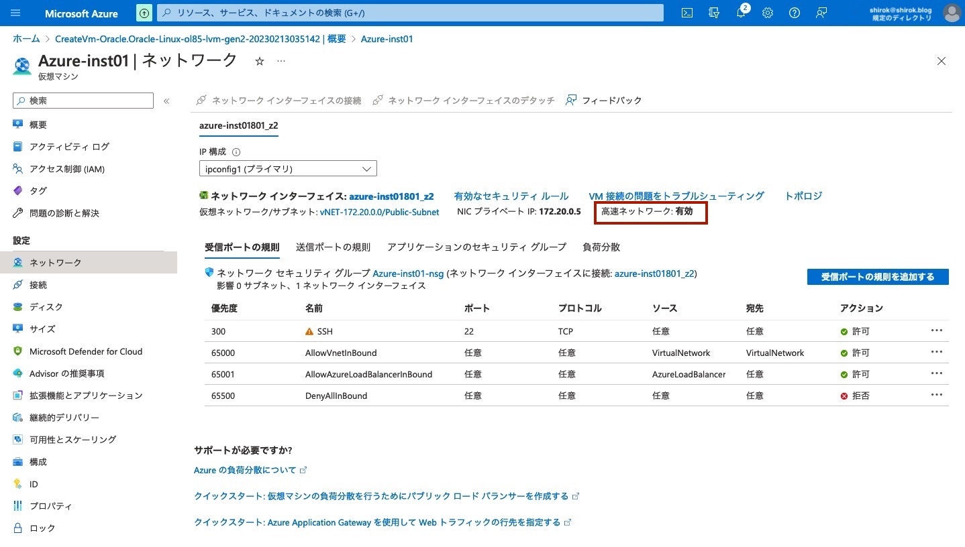
Task: Open vNET-172.20.0.0/Public-Subnet link
Action: click(x=380, y=212)
